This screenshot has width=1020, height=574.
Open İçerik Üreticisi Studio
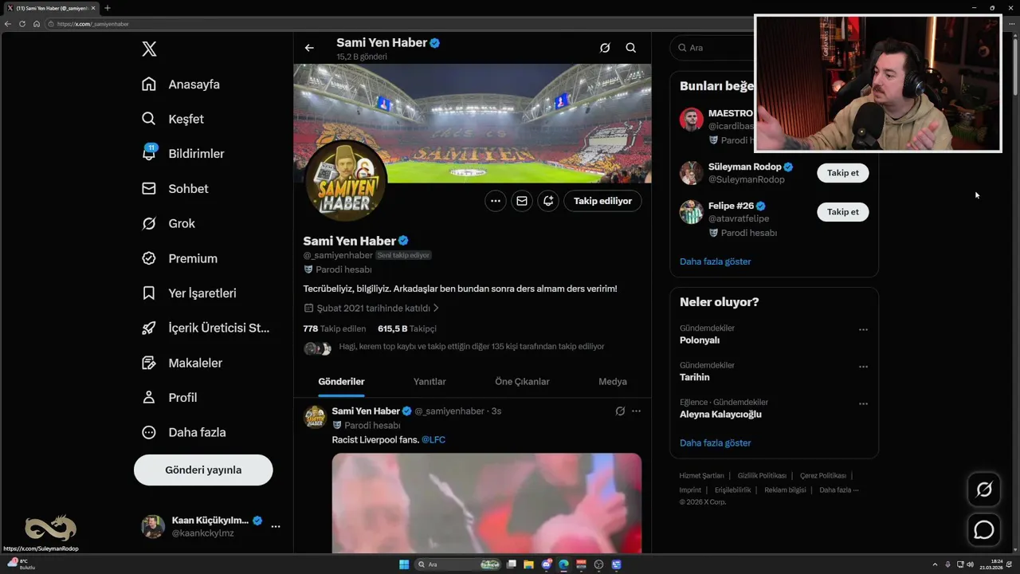pyautogui.click(x=206, y=328)
